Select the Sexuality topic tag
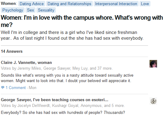The height and width of the screenshot is (116, 165). pos(46,10)
